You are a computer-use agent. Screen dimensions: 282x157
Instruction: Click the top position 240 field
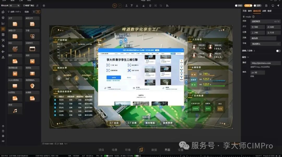pyautogui.click(x=257, y=33)
